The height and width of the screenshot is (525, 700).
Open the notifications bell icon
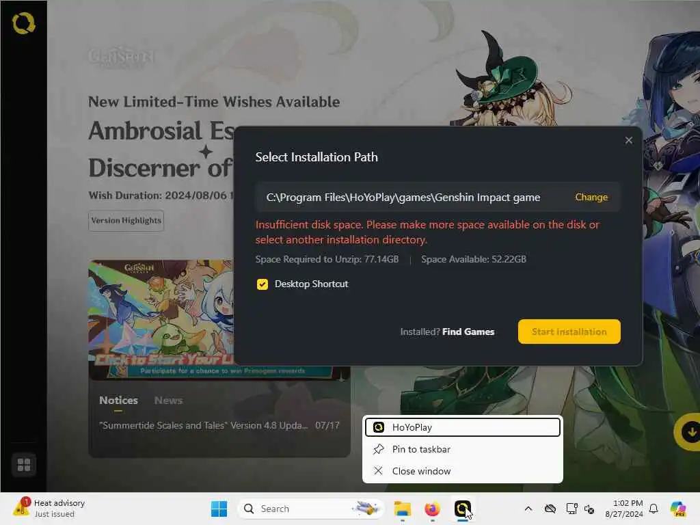coord(654,509)
